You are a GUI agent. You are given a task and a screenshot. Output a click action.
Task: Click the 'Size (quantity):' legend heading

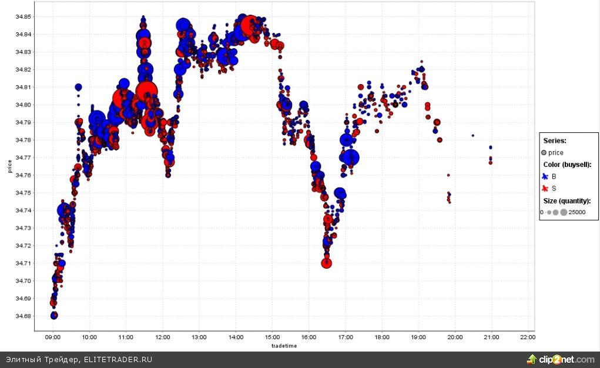(567, 200)
